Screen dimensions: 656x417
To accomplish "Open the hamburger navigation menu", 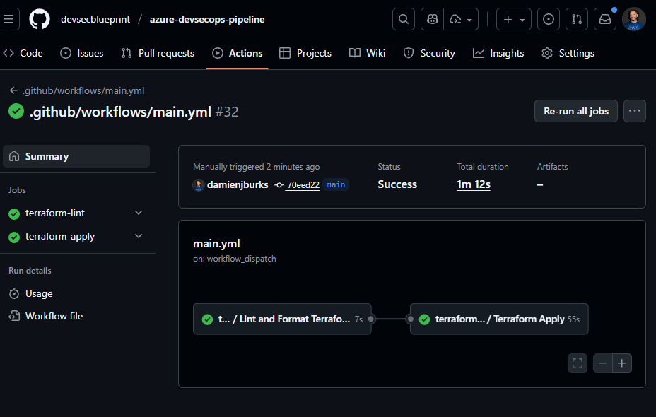I will (9, 19).
